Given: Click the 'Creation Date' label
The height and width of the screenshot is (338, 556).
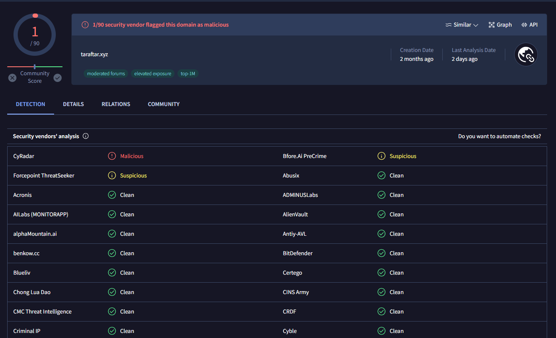Looking at the screenshot, I should click(x=417, y=50).
